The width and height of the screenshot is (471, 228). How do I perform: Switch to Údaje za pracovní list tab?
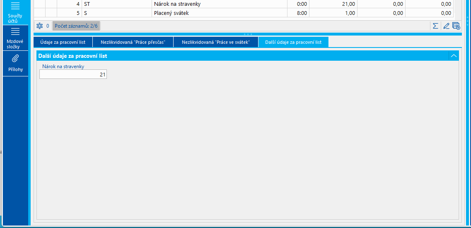(x=63, y=42)
